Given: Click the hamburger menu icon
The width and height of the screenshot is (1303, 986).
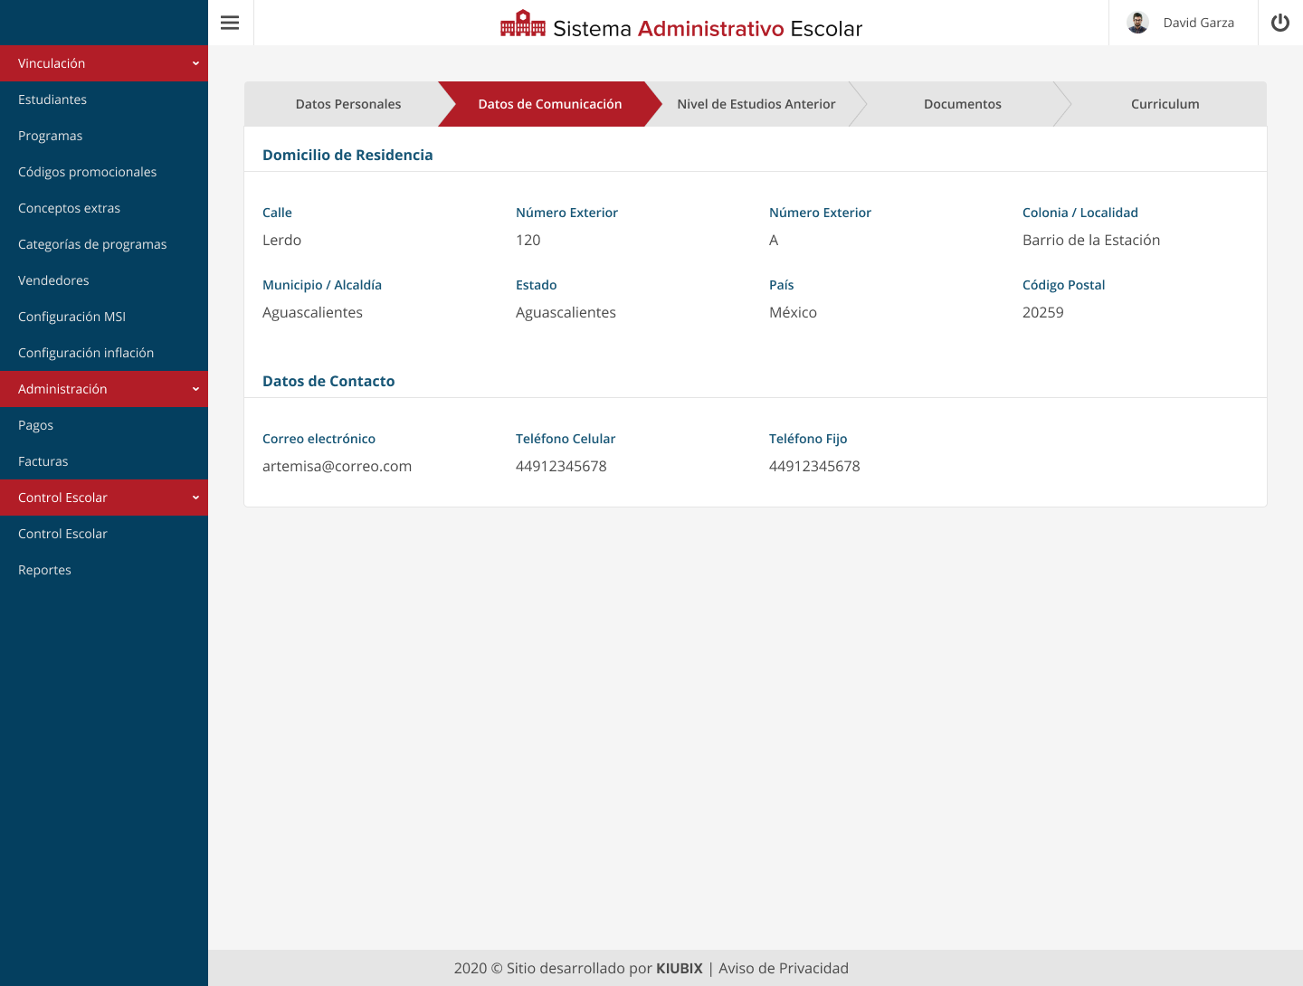Looking at the screenshot, I should click(230, 23).
